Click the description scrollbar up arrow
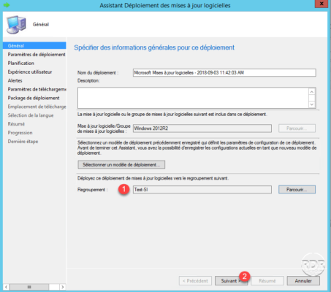This screenshot has width=331, height=292. 312,91
